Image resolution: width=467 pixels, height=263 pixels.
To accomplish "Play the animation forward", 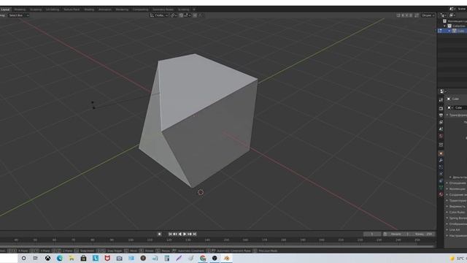I will pos(185,234).
